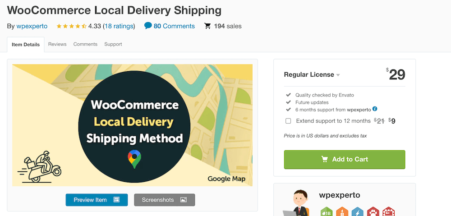Click the shopping cart sales icon
Screen dimensions: 451x216
(x=207, y=26)
